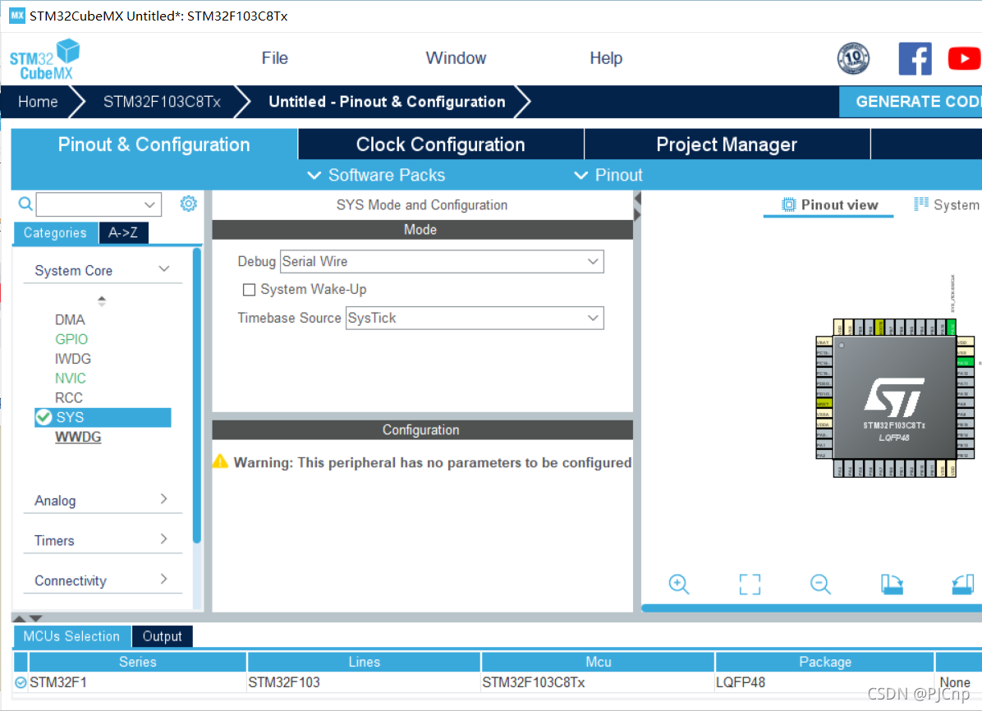Go to Home in the breadcrumb
Screen dimensions: 982x711
(x=38, y=102)
